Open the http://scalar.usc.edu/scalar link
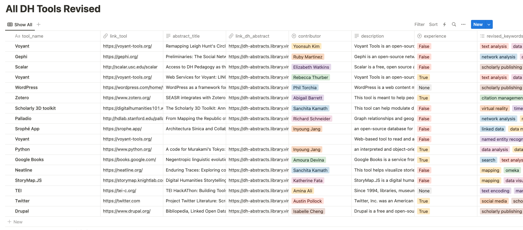 coord(130,67)
